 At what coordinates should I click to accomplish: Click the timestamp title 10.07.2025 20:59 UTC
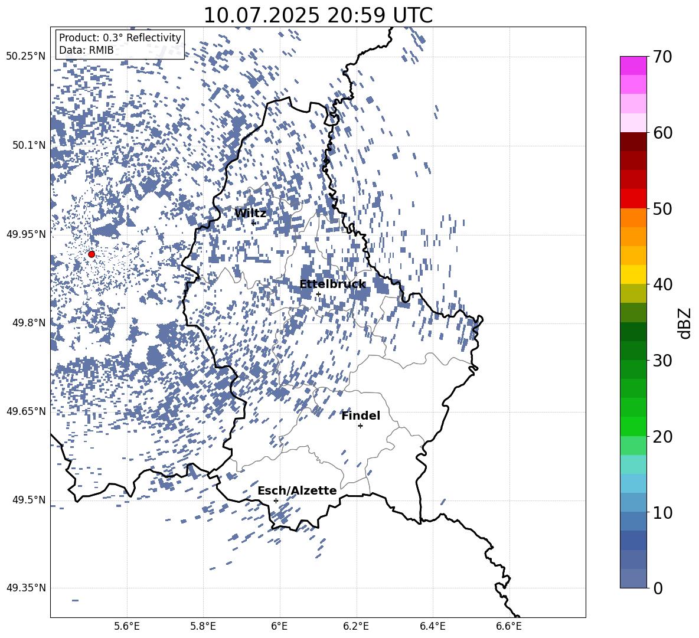318,15
